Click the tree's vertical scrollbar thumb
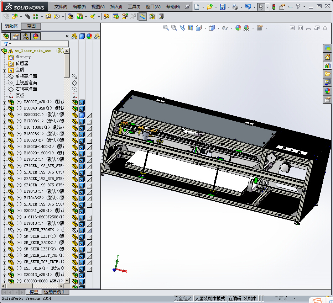The width and height of the screenshot is (333, 303). coord(67,65)
